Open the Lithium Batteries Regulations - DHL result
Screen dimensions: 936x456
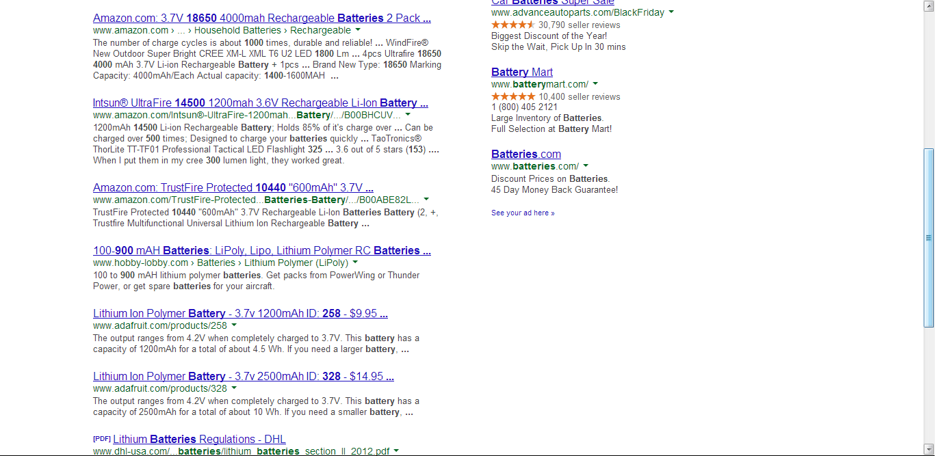pos(199,439)
